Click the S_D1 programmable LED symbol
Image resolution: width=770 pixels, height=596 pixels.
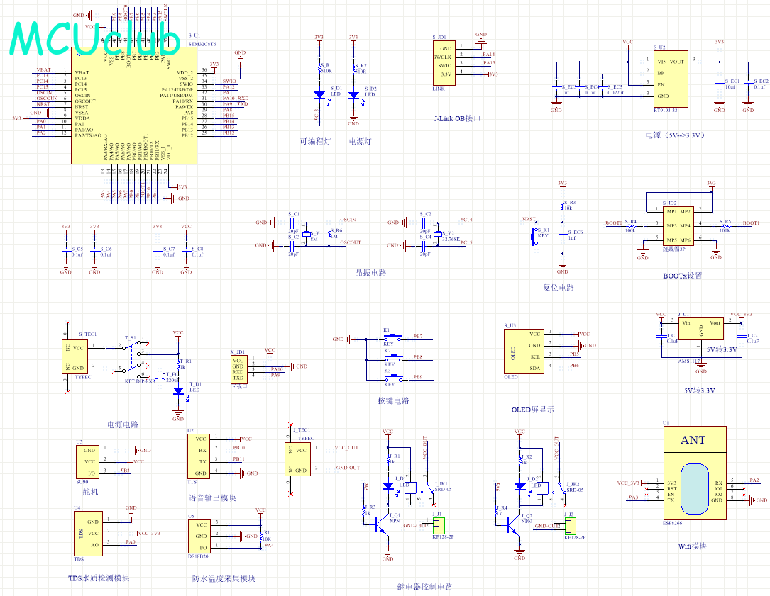[x=319, y=95]
